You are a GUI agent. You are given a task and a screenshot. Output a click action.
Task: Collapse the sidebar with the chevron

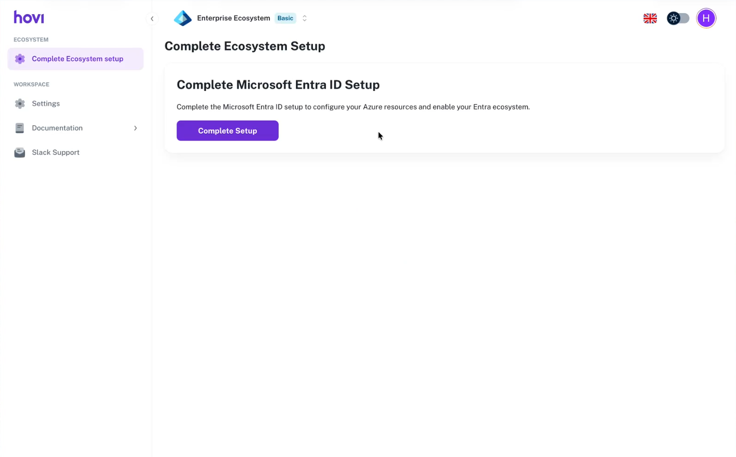pyautogui.click(x=152, y=19)
